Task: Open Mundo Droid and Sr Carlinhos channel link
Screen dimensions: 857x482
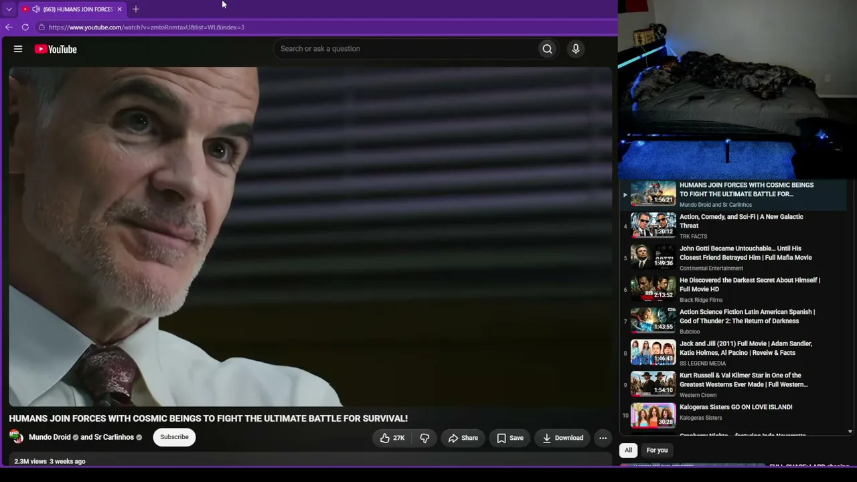Action: point(82,437)
